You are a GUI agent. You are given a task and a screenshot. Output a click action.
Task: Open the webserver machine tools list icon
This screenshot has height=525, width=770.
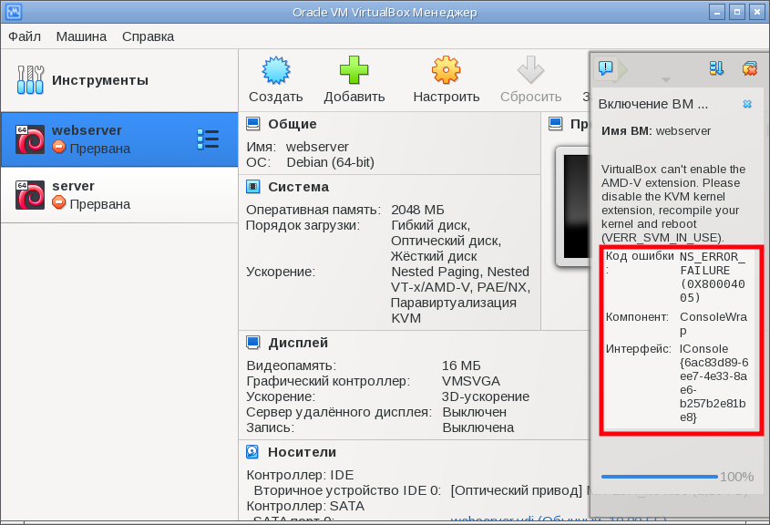tap(208, 139)
